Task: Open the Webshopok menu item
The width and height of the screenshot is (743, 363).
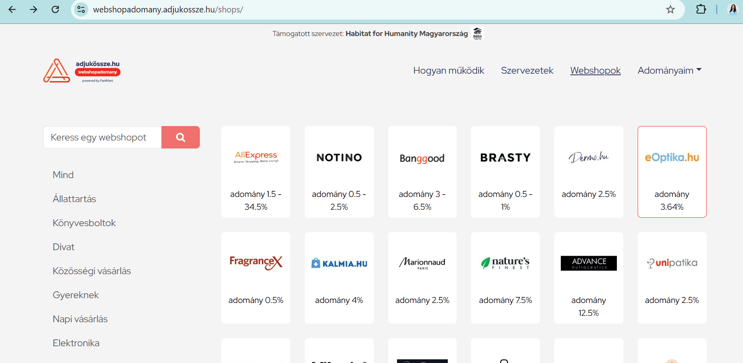Action: click(596, 70)
